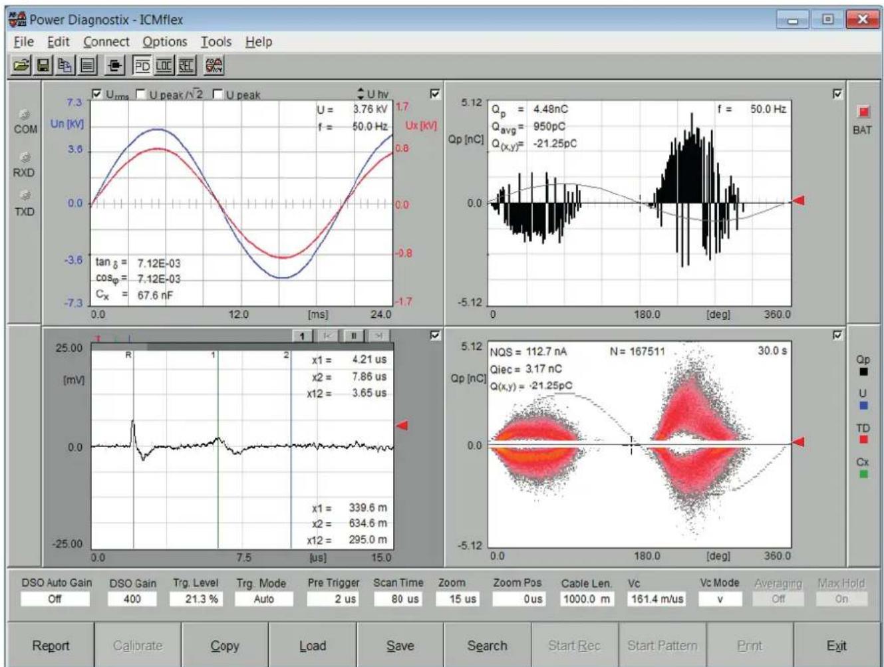Click the Vc Mode v field
Viewport: 884px width, 667px height.
pyautogui.click(x=720, y=599)
